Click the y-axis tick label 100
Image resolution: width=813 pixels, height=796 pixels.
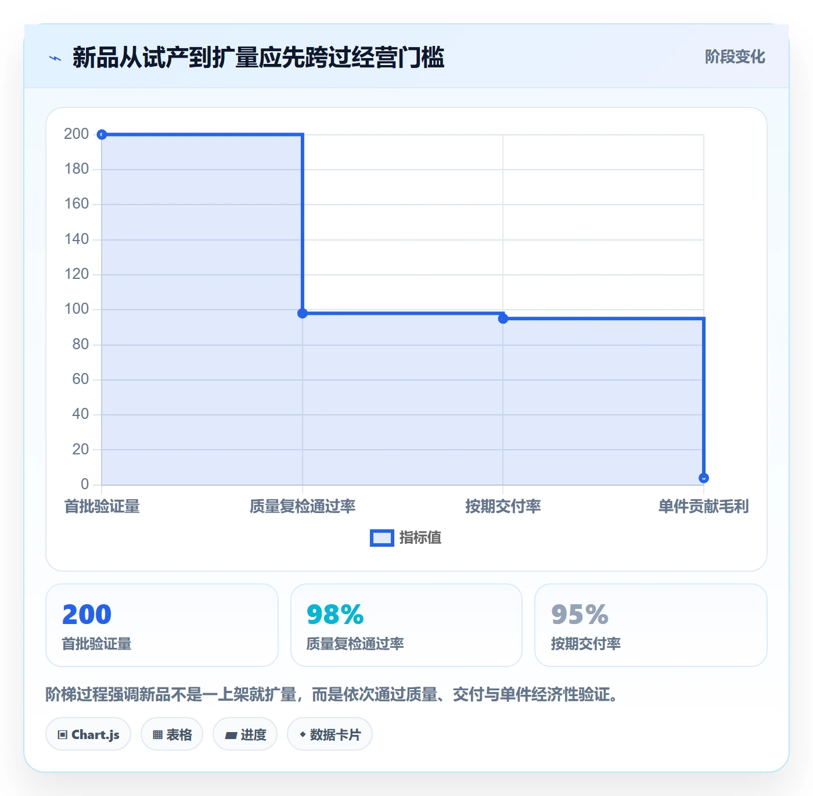coord(77,309)
